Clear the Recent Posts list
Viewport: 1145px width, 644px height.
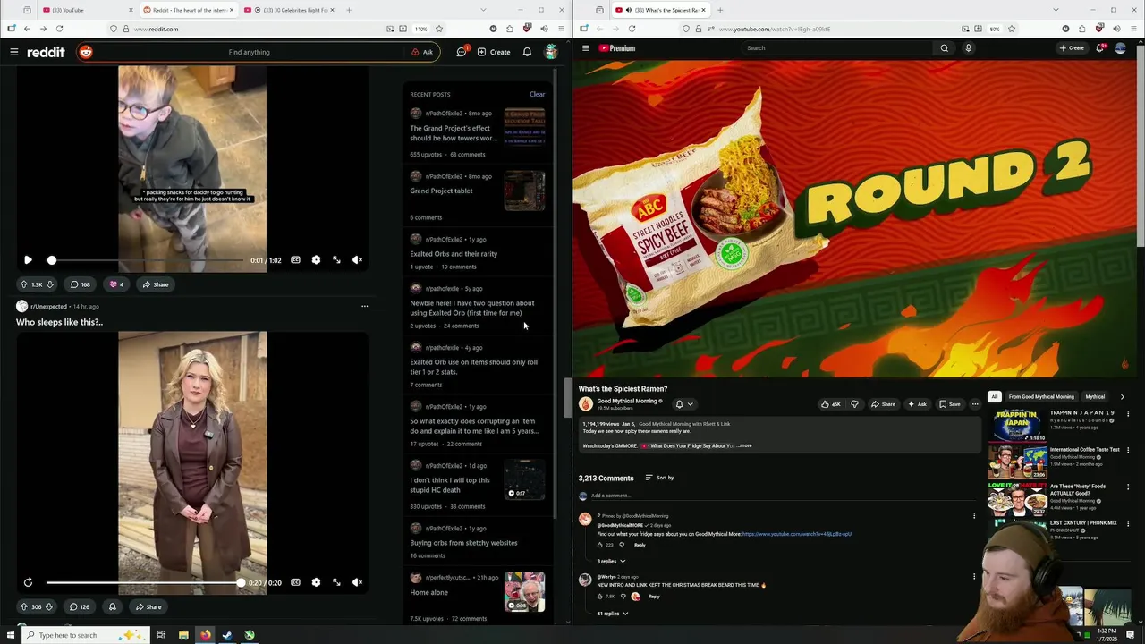point(537,94)
